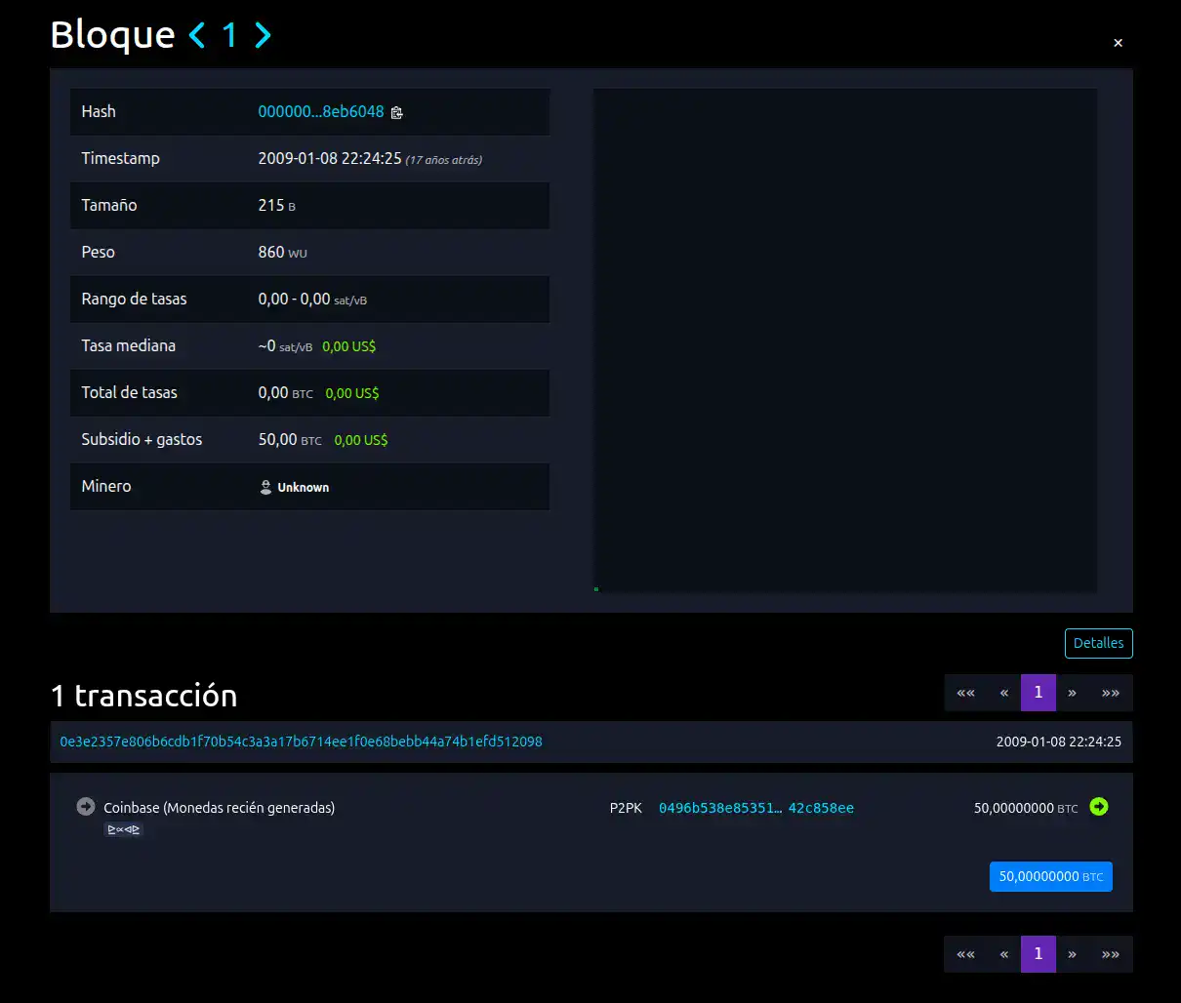Click the blue 50,00000000 BTC button
Viewport: 1181px width, 1003px height.
(x=1051, y=876)
